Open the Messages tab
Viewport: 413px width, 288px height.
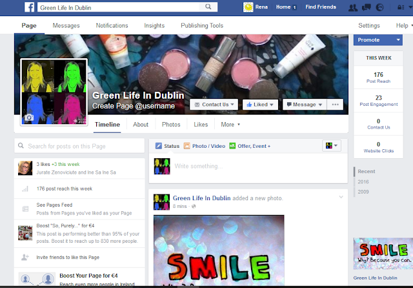click(x=66, y=26)
